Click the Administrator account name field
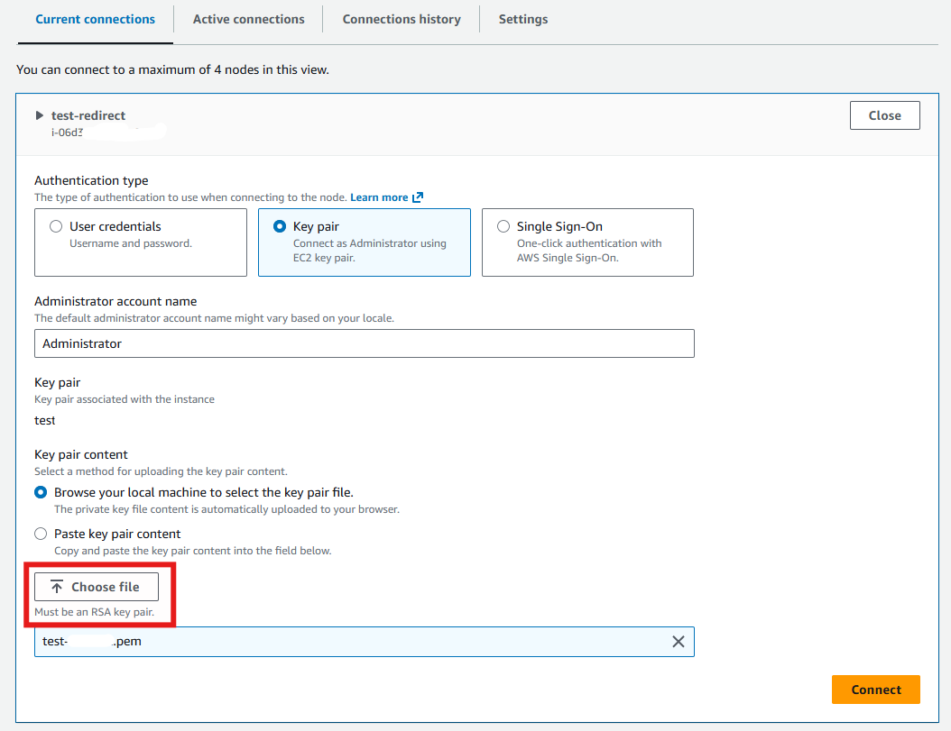The height and width of the screenshot is (731, 951). coord(364,343)
